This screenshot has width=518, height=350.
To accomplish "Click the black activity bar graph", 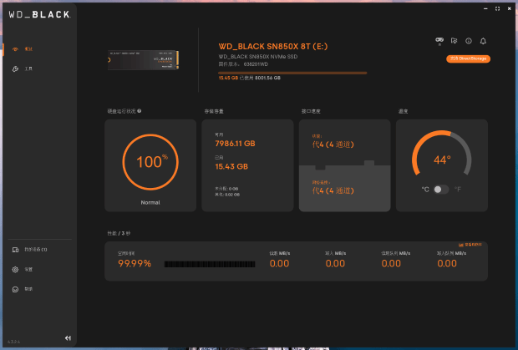I will pyautogui.click(x=210, y=264).
